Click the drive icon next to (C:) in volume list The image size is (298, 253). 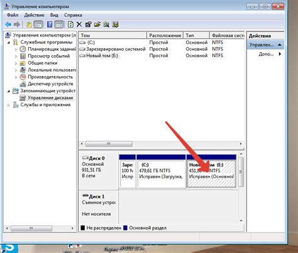[82, 43]
